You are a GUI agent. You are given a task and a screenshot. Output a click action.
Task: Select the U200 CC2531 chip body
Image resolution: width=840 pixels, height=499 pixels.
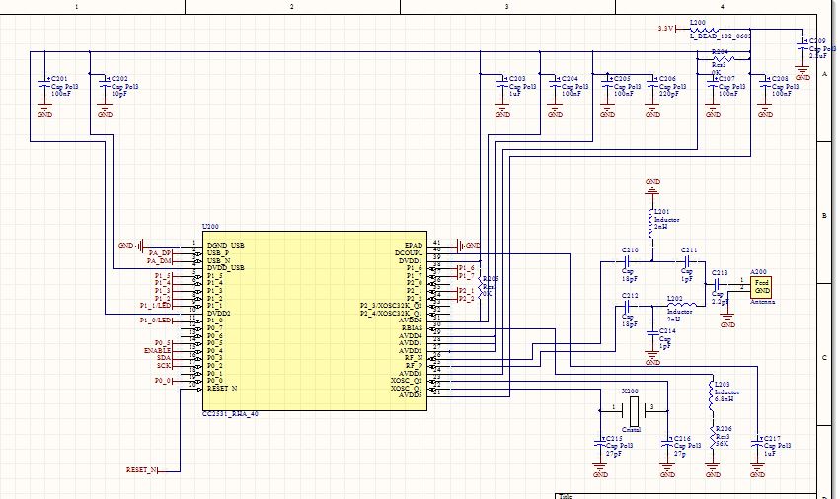coord(315,321)
